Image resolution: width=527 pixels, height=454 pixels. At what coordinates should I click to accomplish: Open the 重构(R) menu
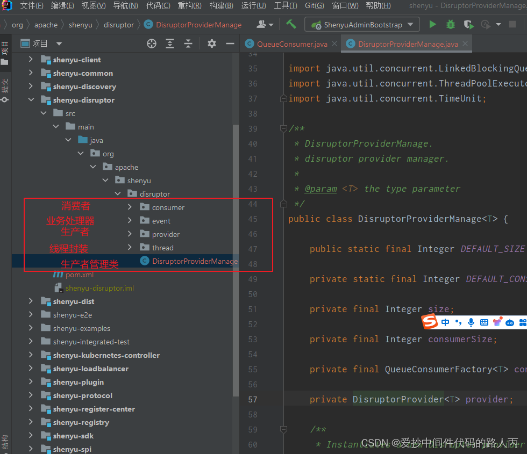tap(189, 6)
